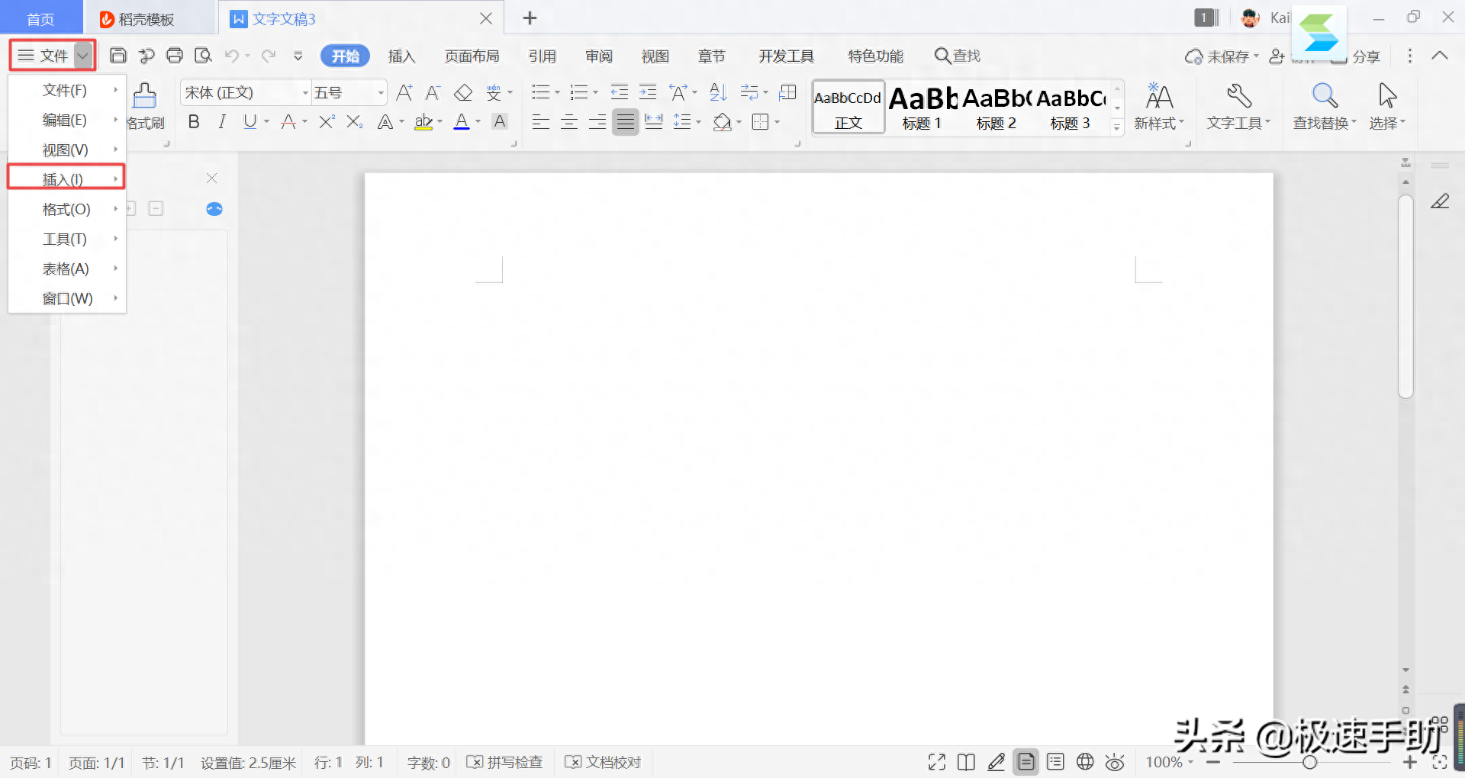Toggle 拼写检查 in status bar

(504, 762)
